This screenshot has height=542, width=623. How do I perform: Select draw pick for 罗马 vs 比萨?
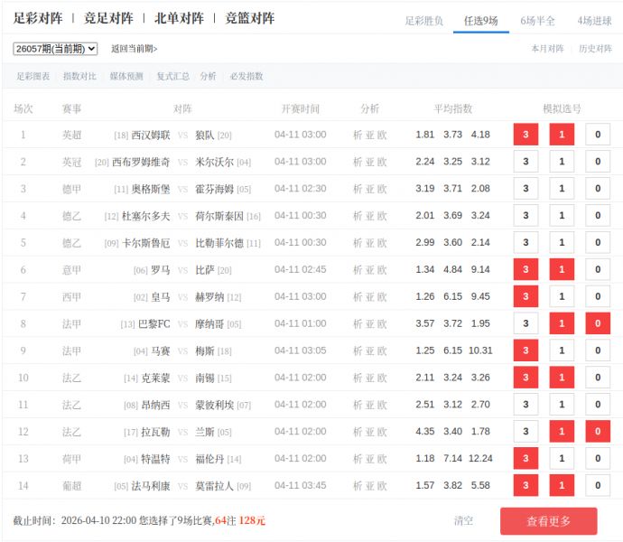[562, 270]
